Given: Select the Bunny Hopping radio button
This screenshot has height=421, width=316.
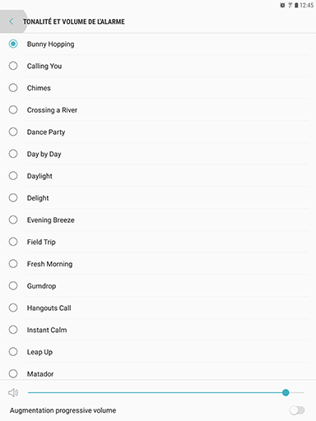Looking at the screenshot, I should (x=13, y=44).
